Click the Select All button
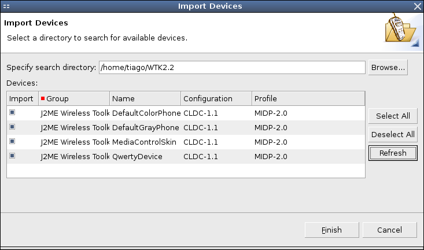This screenshot has height=250, width=424. pyautogui.click(x=393, y=116)
